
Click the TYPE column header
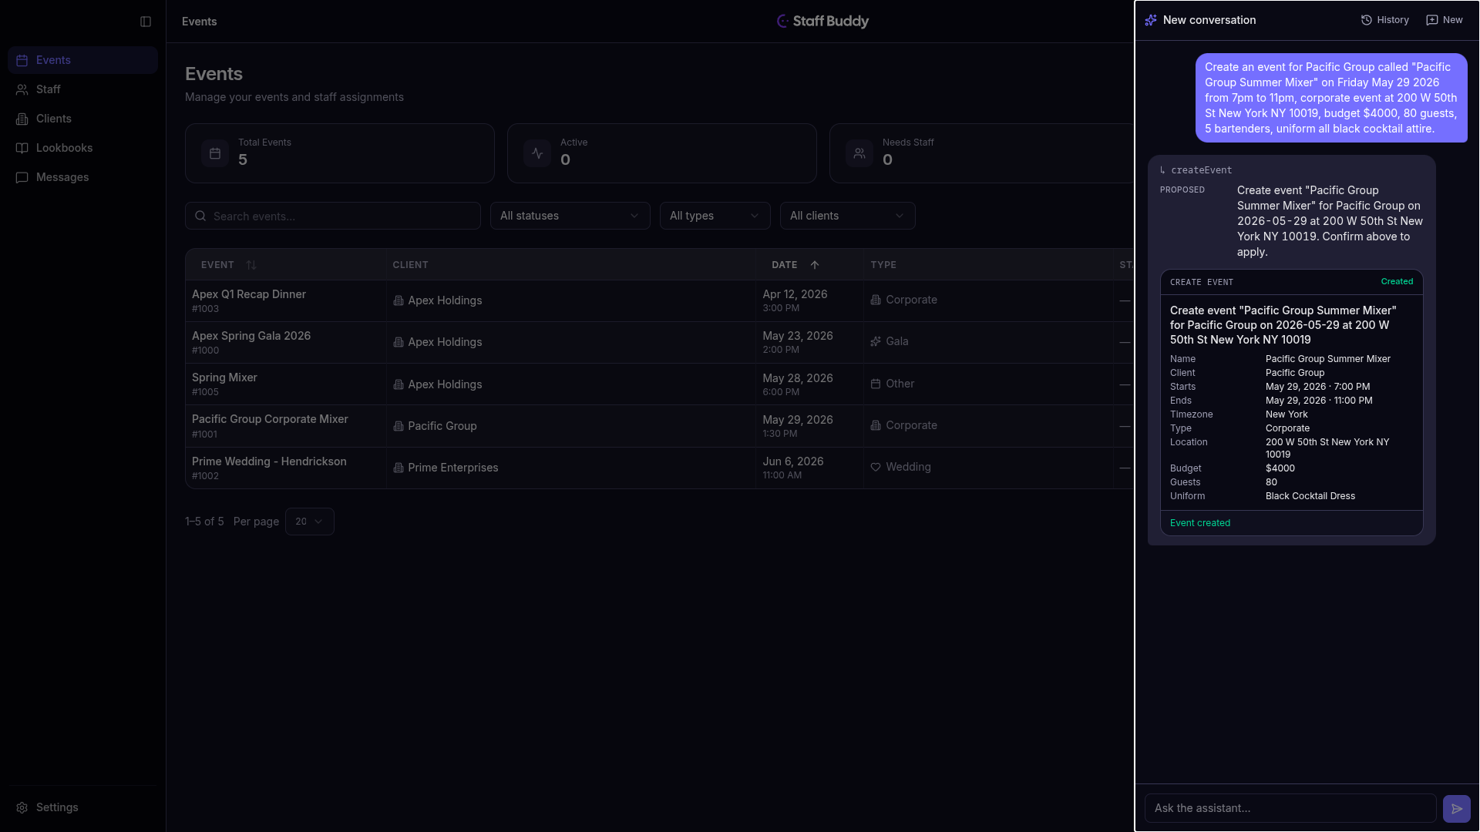[x=883, y=265]
